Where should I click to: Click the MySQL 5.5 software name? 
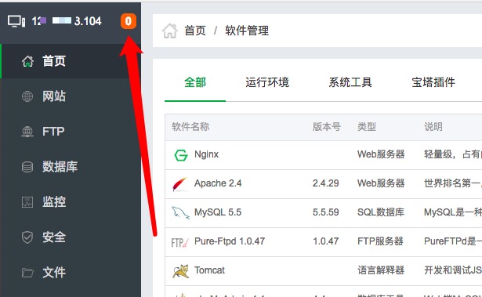[218, 212]
